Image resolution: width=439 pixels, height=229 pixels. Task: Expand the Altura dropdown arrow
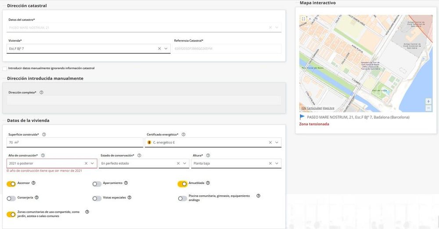277,163
